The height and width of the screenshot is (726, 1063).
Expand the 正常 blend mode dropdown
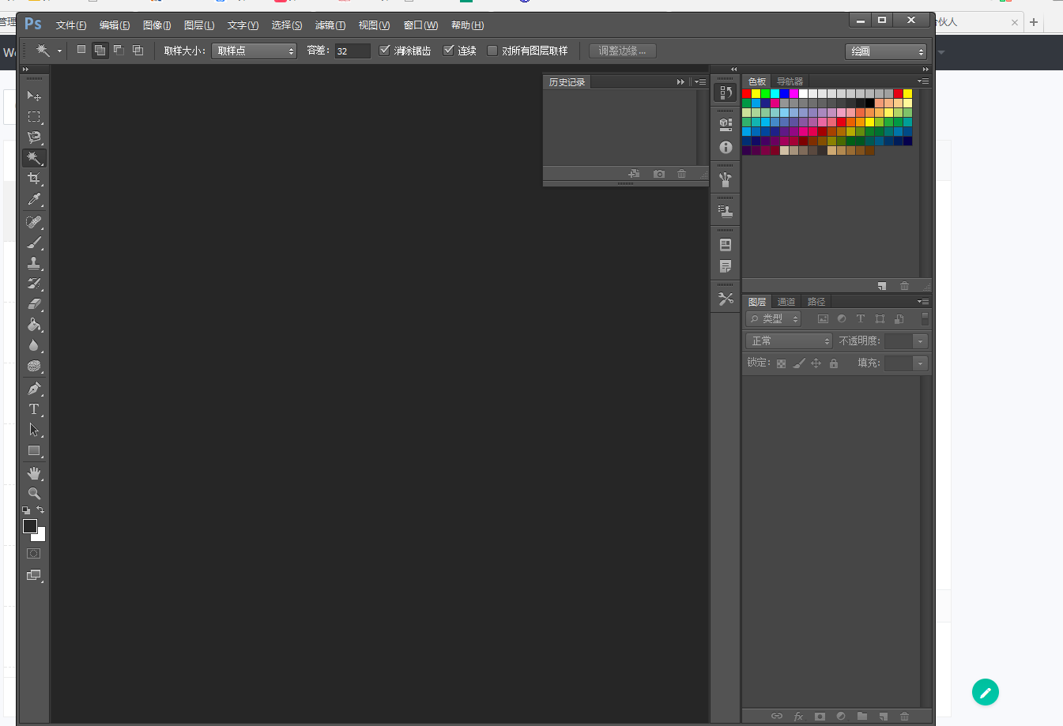[789, 341]
